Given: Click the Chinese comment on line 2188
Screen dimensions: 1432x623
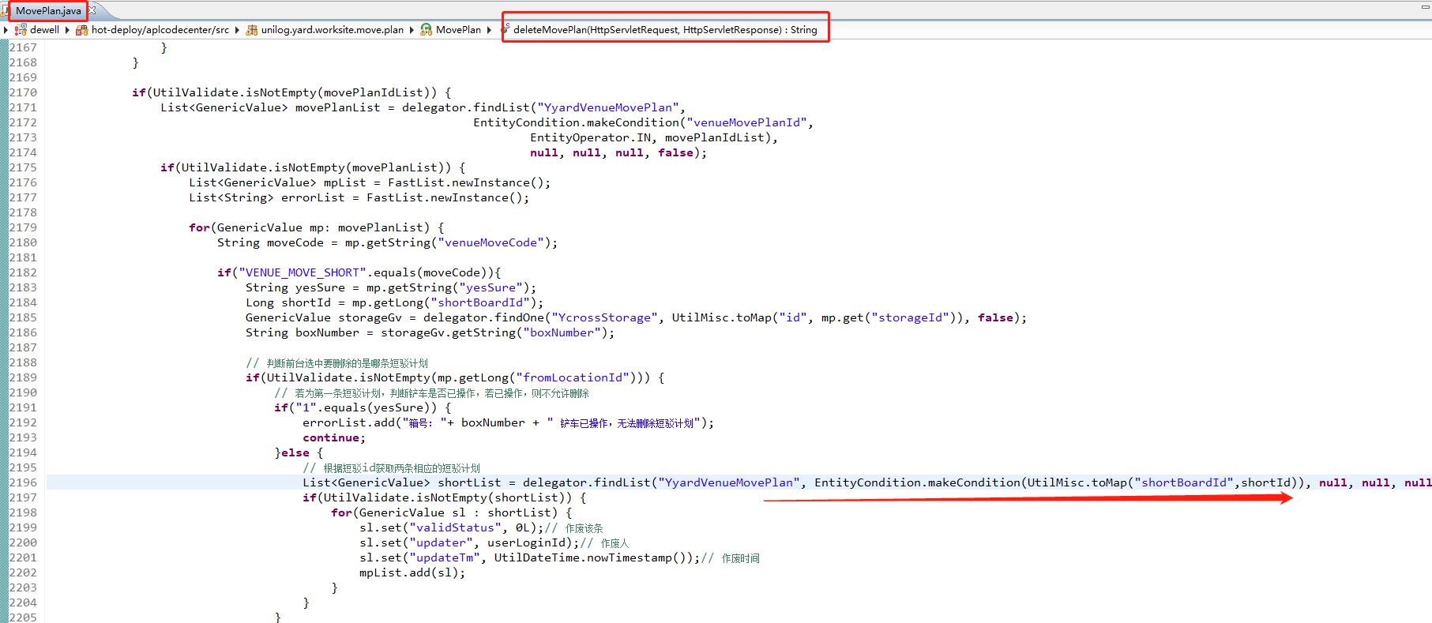Looking at the screenshot, I should click(337, 363).
